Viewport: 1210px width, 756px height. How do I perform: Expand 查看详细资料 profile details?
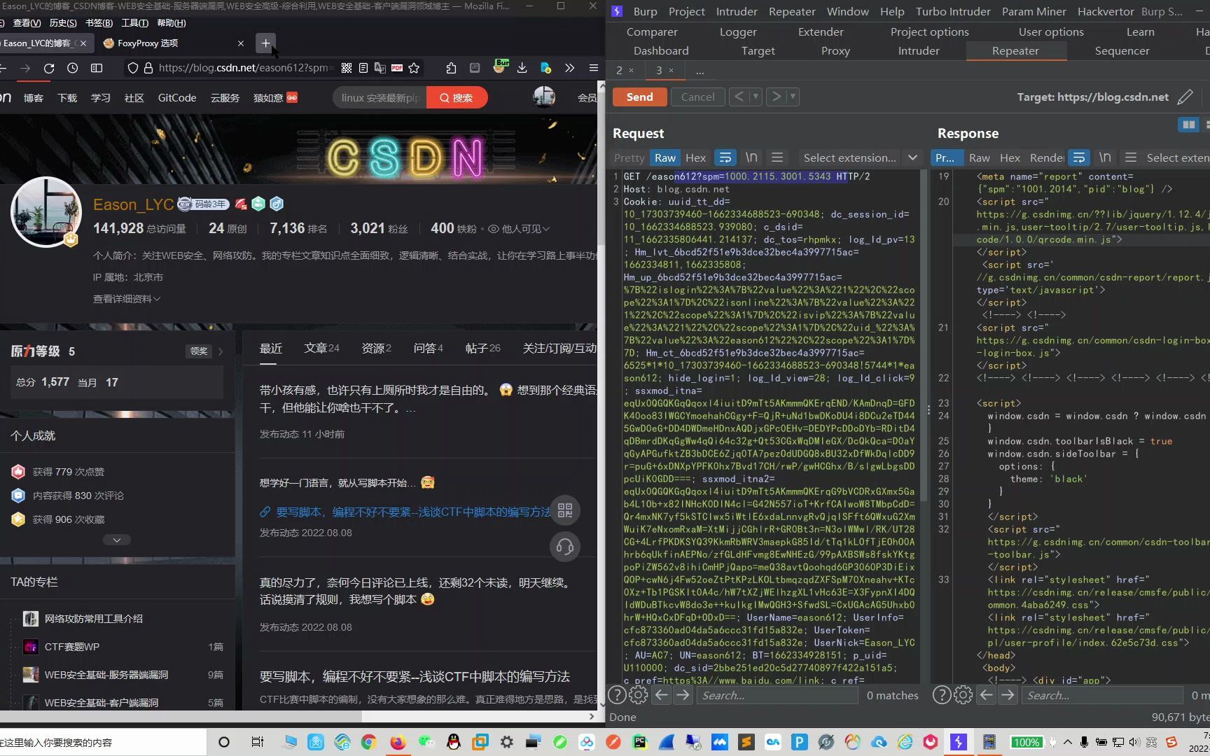[127, 299]
